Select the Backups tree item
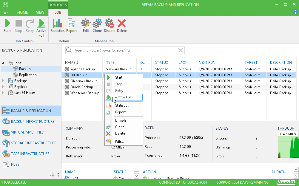 point(21,81)
